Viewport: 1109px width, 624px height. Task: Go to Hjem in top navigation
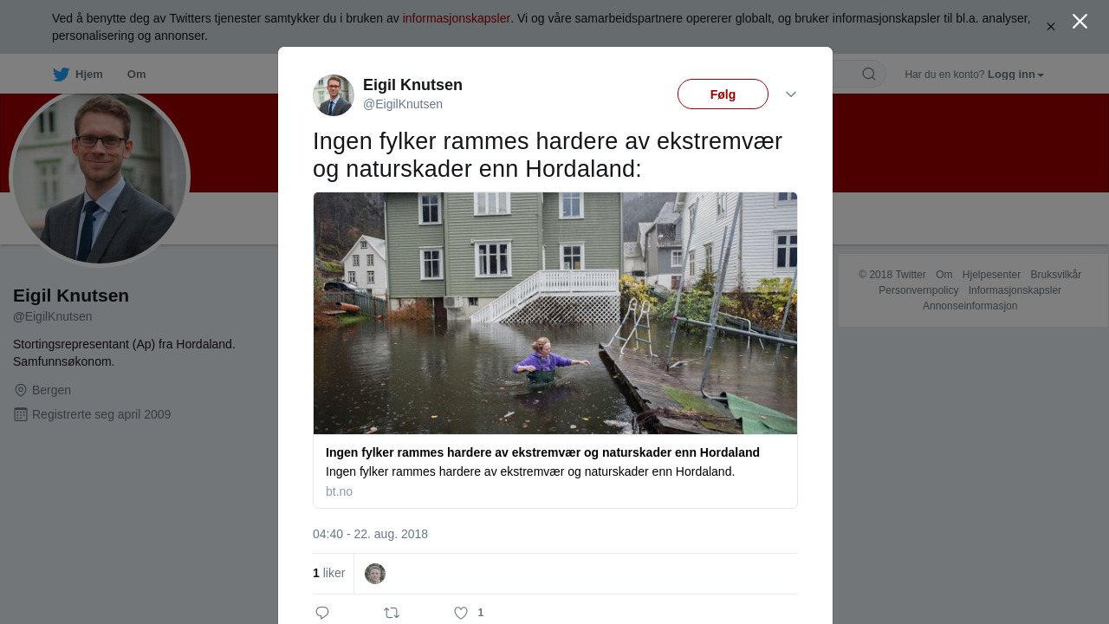click(89, 75)
